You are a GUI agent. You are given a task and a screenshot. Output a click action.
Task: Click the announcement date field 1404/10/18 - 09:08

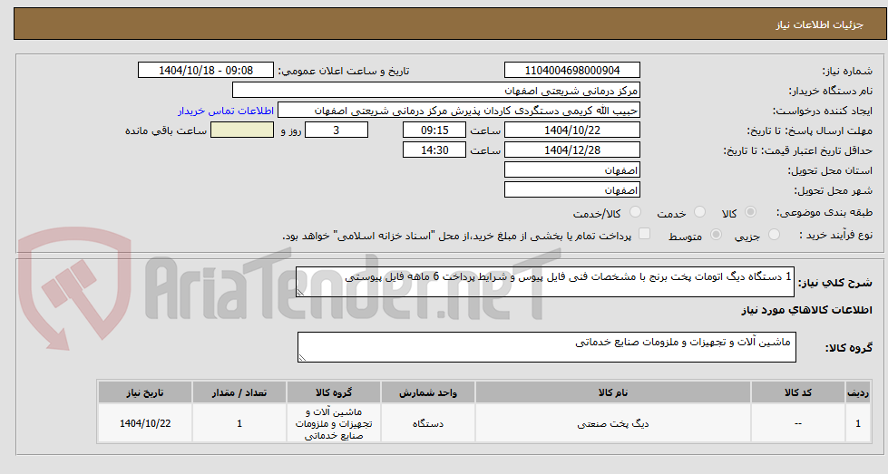pos(206,70)
